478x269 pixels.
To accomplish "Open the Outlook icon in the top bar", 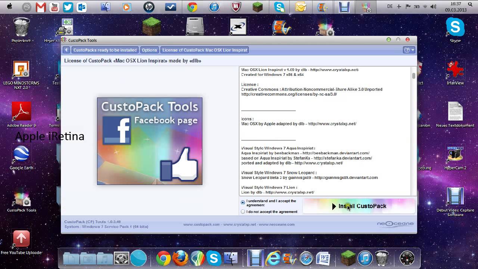I will 81,7.
